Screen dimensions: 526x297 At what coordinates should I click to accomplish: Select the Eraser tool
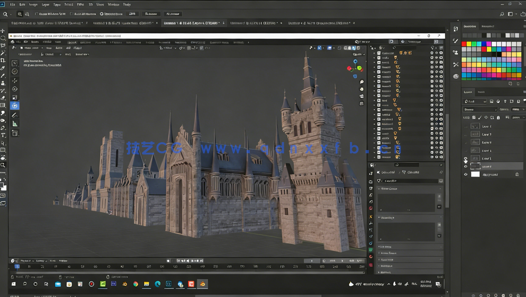[x=3, y=98]
